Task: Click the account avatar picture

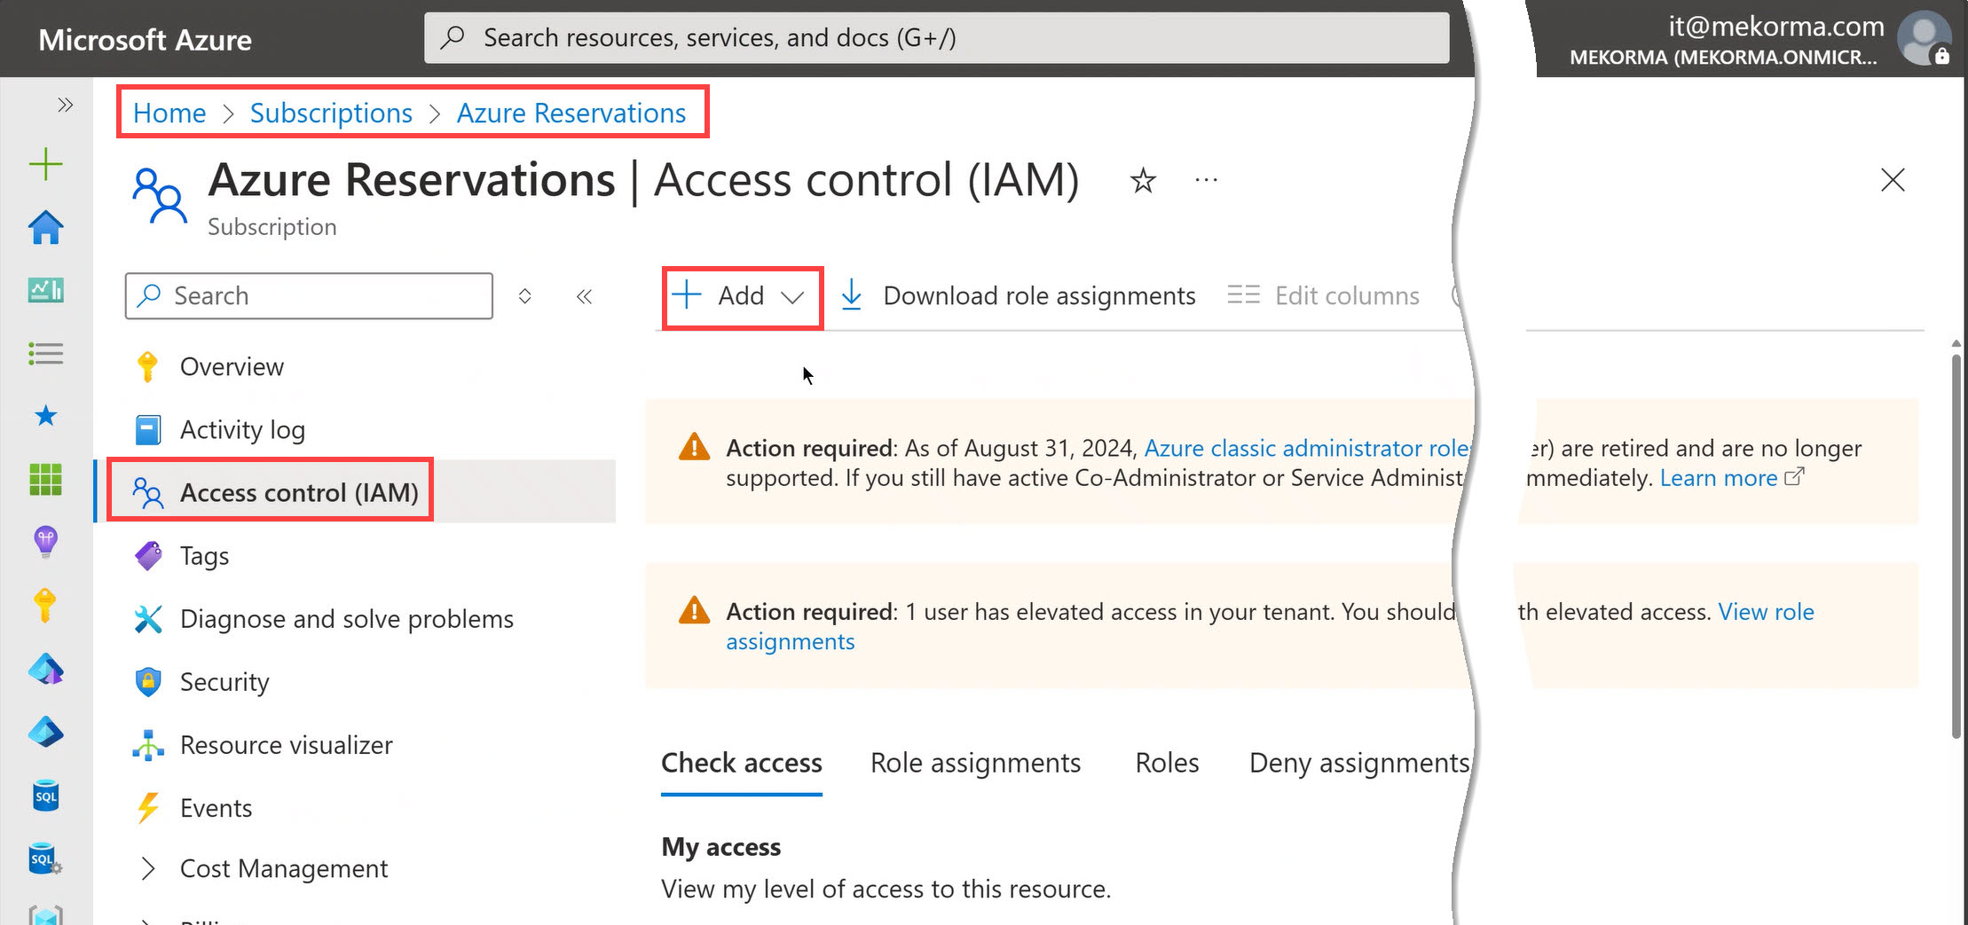Action: (x=1923, y=37)
